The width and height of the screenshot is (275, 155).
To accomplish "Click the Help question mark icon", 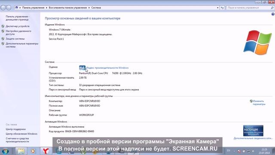I will [273, 14].
